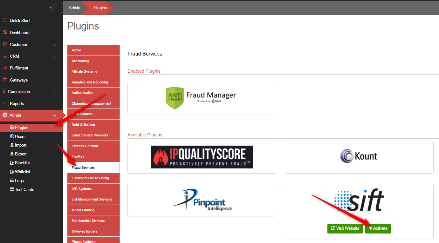439x243 pixels.
Task: Click the Fulfillment truck icon
Action: click(x=5, y=68)
